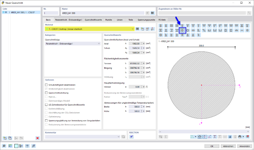254x150 pixels.
Task: Pick the ellipse cross-section shape
Action: click(193, 30)
